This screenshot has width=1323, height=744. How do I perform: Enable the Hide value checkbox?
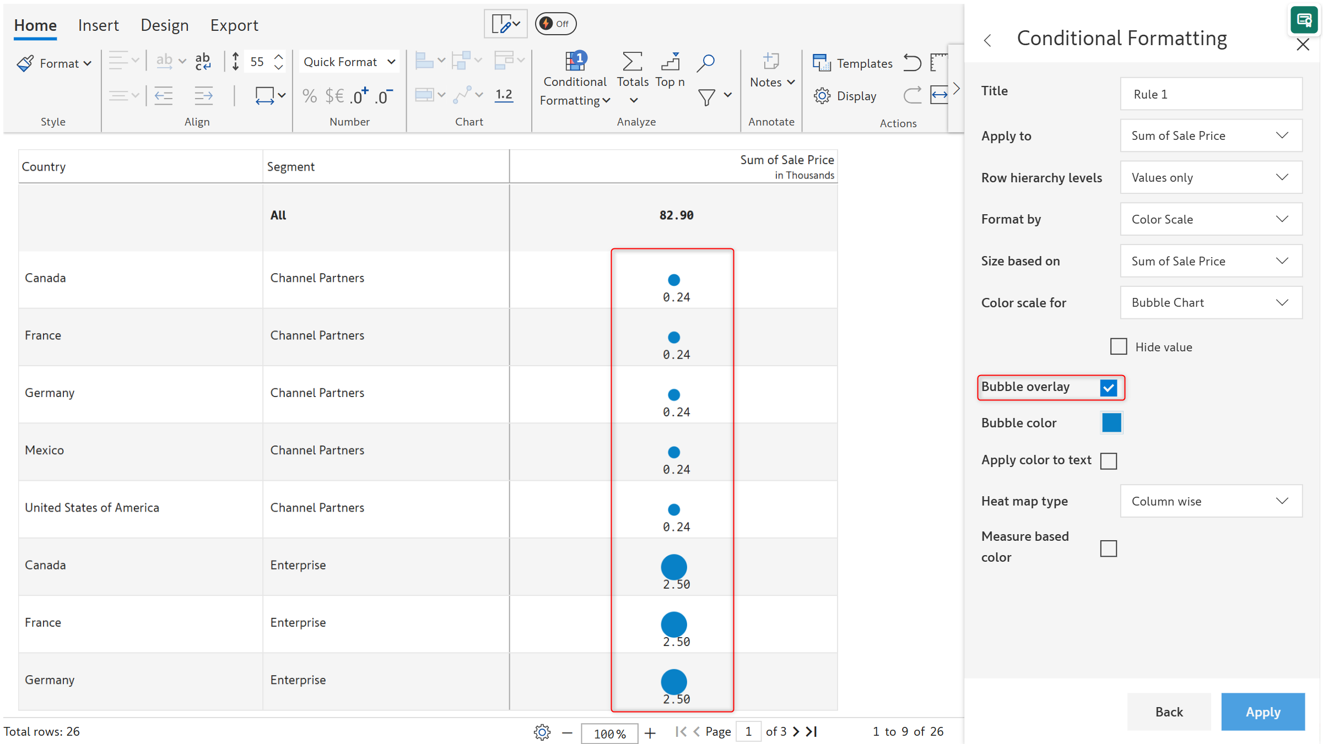1118,347
